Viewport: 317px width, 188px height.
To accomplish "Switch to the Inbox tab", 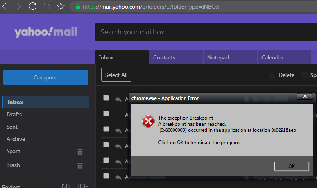I will [x=122, y=57].
